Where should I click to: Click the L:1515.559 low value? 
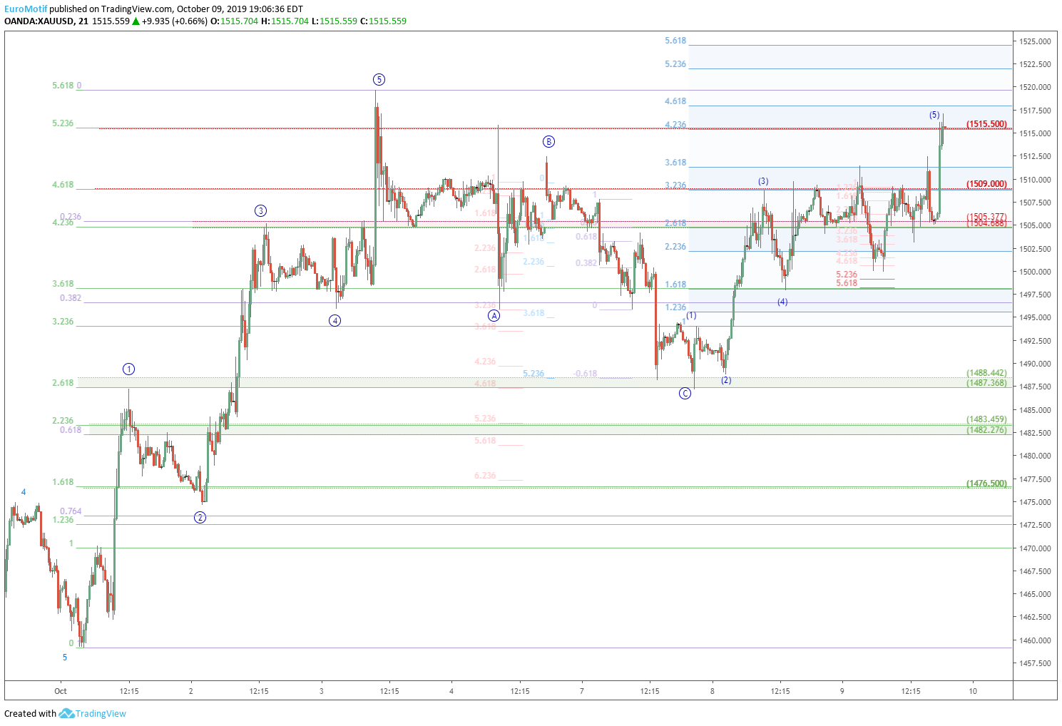tap(335, 21)
